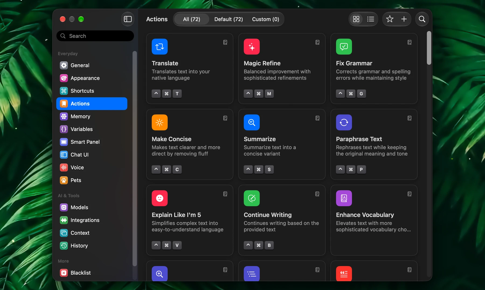The image size is (485, 290).
Task: Switch to grid view layout
Action: [x=356, y=19]
